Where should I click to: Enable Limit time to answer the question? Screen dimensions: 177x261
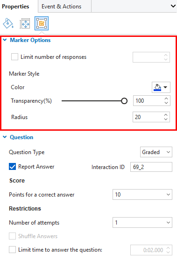pos(12,250)
